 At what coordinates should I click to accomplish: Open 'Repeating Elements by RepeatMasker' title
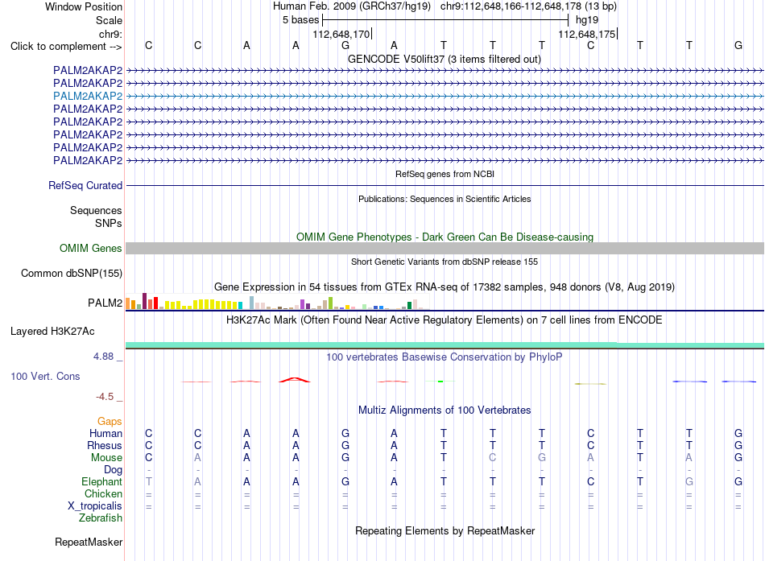click(445, 530)
